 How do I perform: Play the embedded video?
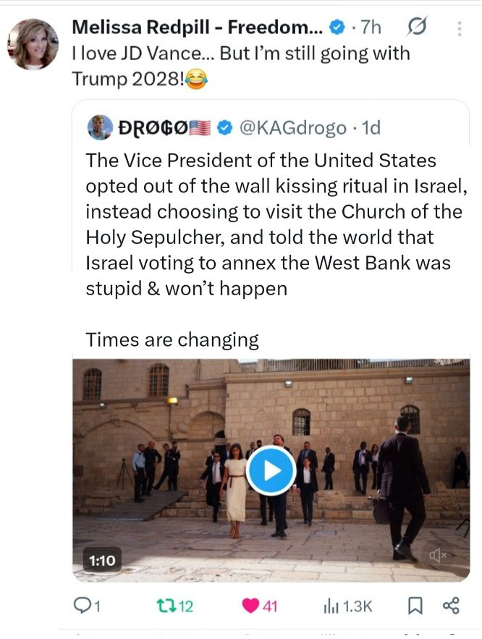(x=271, y=471)
